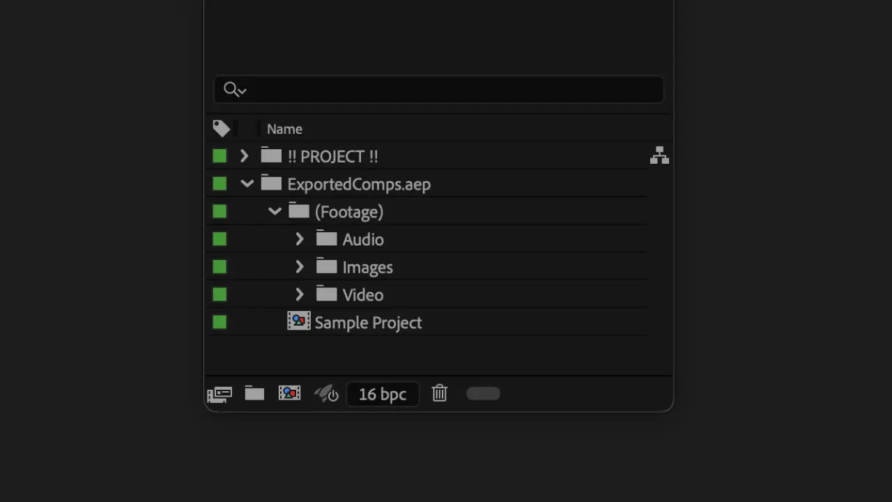Open project color depth settings via 16 bpc
Image resolution: width=892 pixels, height=502 pixels.
tap(382, 394)
